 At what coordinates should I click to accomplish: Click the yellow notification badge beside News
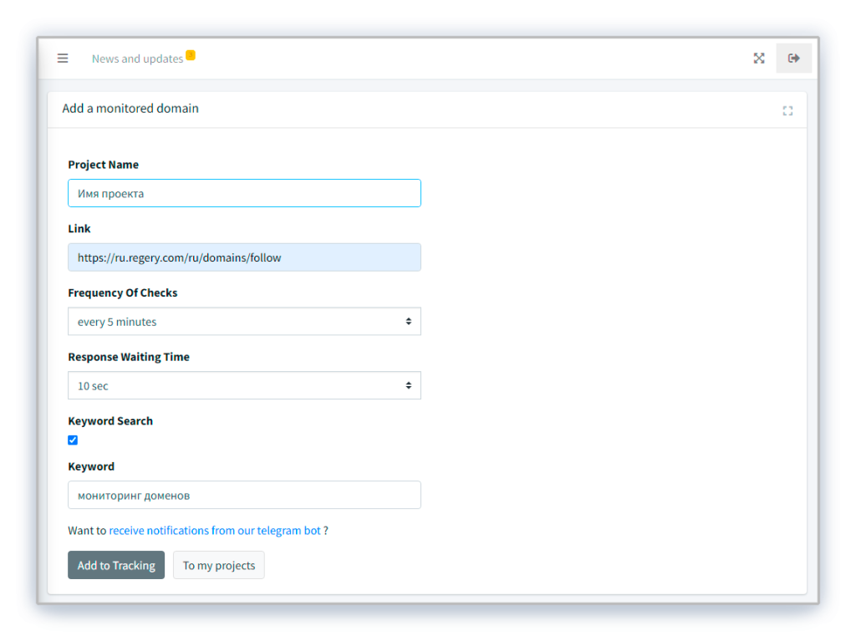coord(191,55)
